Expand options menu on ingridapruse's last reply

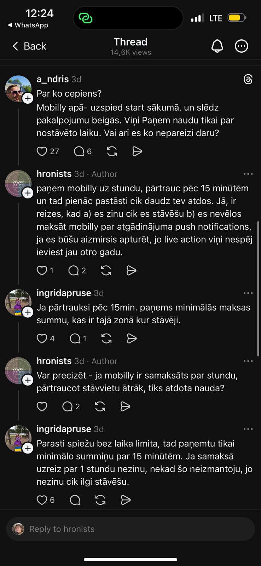coord(248,429)
